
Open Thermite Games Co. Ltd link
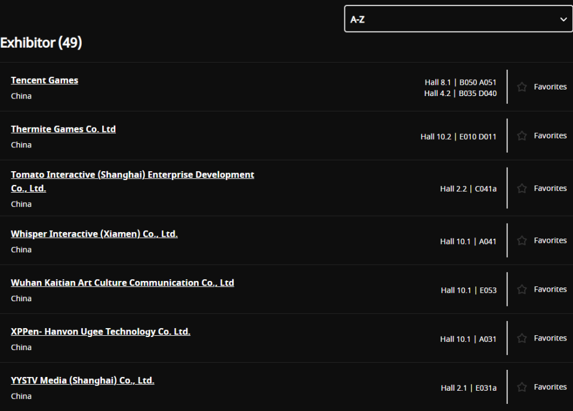[63, 129]
